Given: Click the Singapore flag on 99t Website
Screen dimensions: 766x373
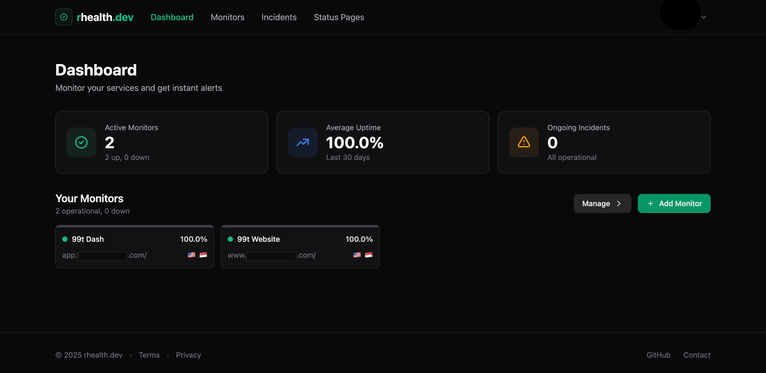Looking at the screenshot, I should coord(368,255).
